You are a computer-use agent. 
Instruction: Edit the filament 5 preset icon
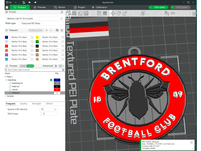coord(32,46)
